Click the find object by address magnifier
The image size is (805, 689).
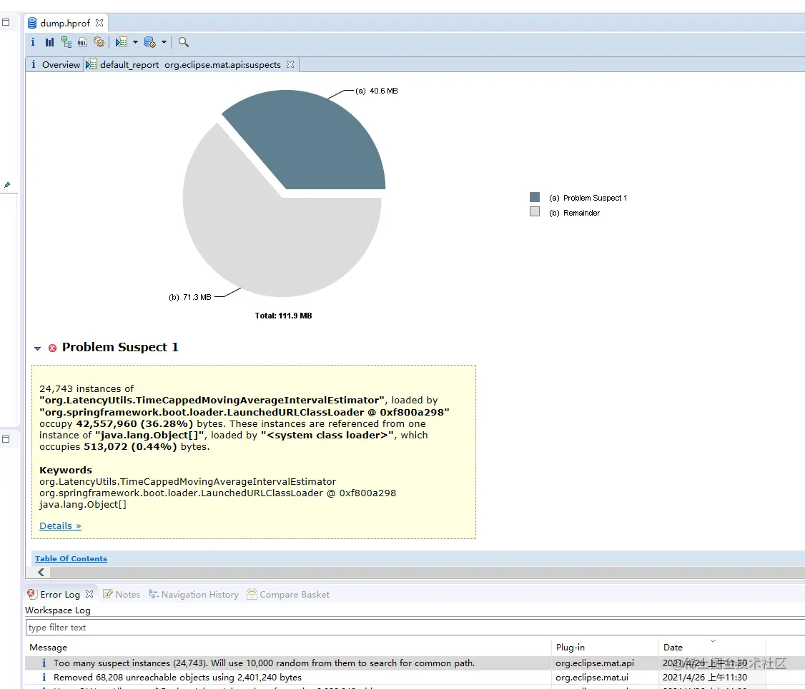(183, 42)
